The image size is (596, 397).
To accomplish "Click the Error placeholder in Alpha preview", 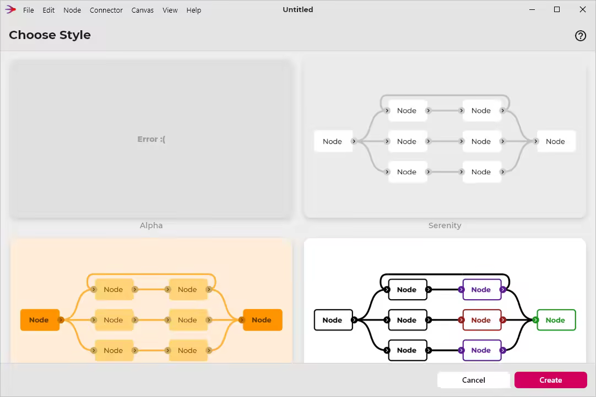I will click(x=151, y=139).
